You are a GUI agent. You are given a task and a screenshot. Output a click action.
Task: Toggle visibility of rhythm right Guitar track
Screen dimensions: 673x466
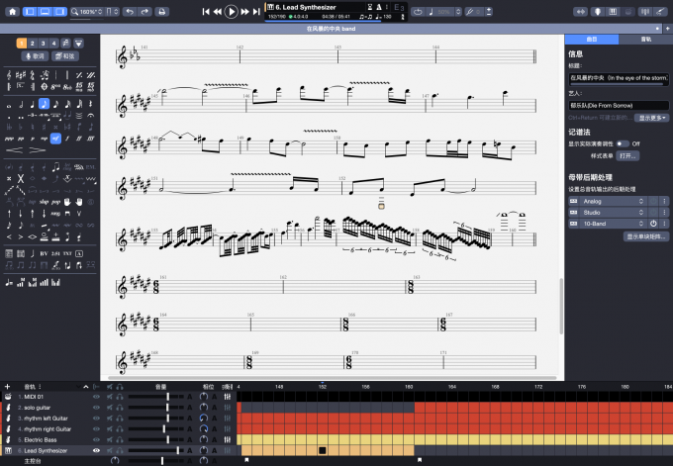[96, 428]
